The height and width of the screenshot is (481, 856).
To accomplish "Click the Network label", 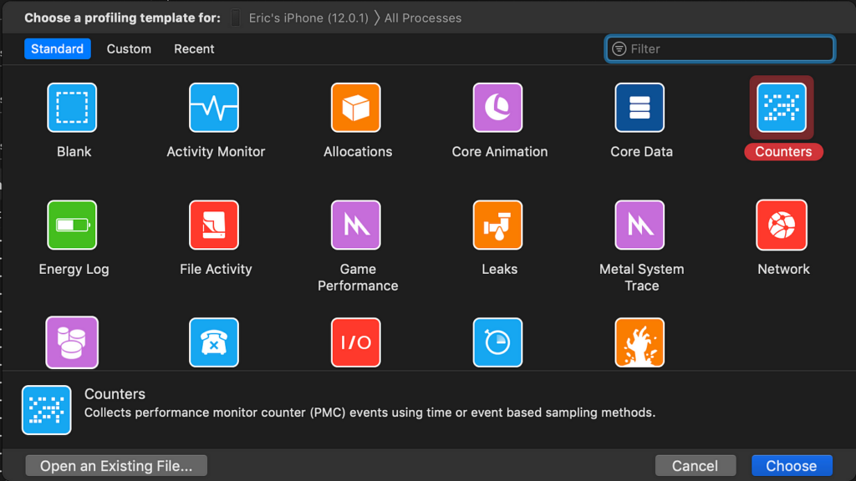I will 783,269.
